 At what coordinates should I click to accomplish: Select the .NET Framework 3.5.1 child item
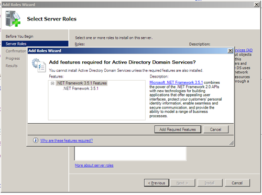81,89
